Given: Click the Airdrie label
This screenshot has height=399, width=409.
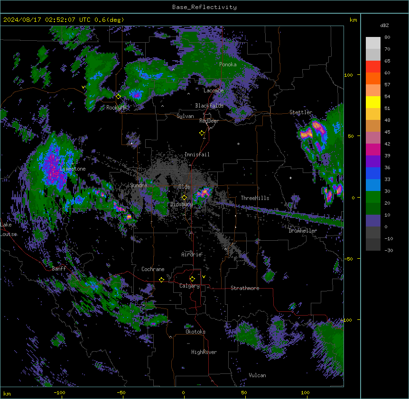Looking at the screenshot, I should click(192, 254).
